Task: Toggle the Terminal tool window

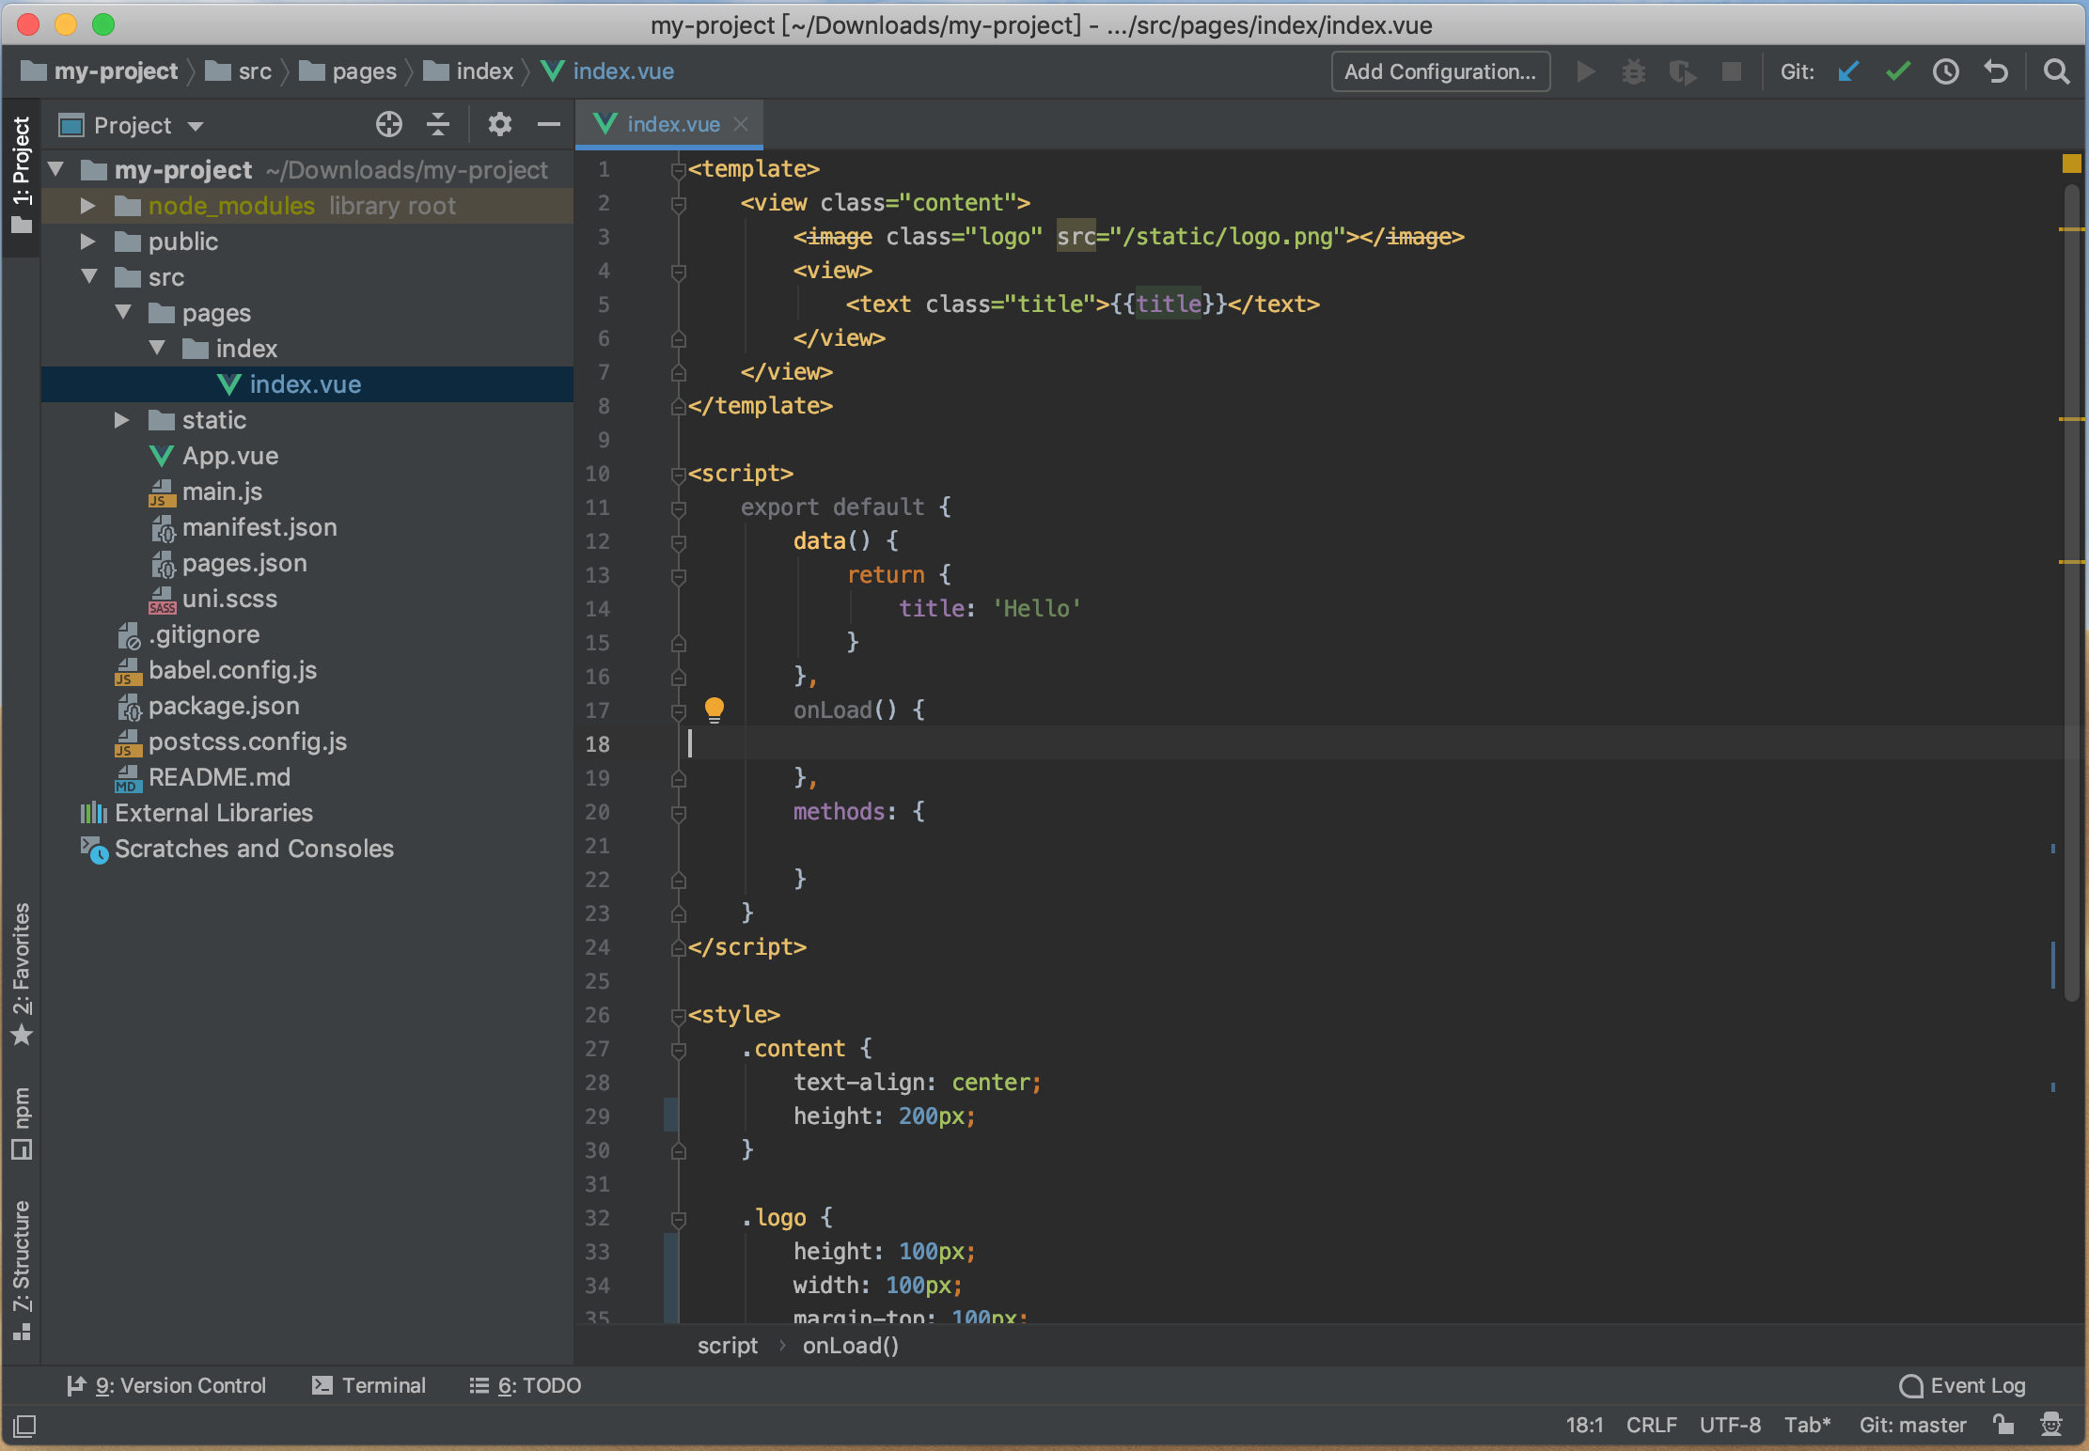Action: point(369,1385)
